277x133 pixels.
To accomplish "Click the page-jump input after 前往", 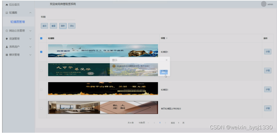I will tap(178, 123).
